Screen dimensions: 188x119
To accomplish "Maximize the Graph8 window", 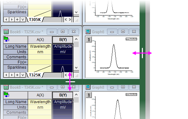I will 123,87.
